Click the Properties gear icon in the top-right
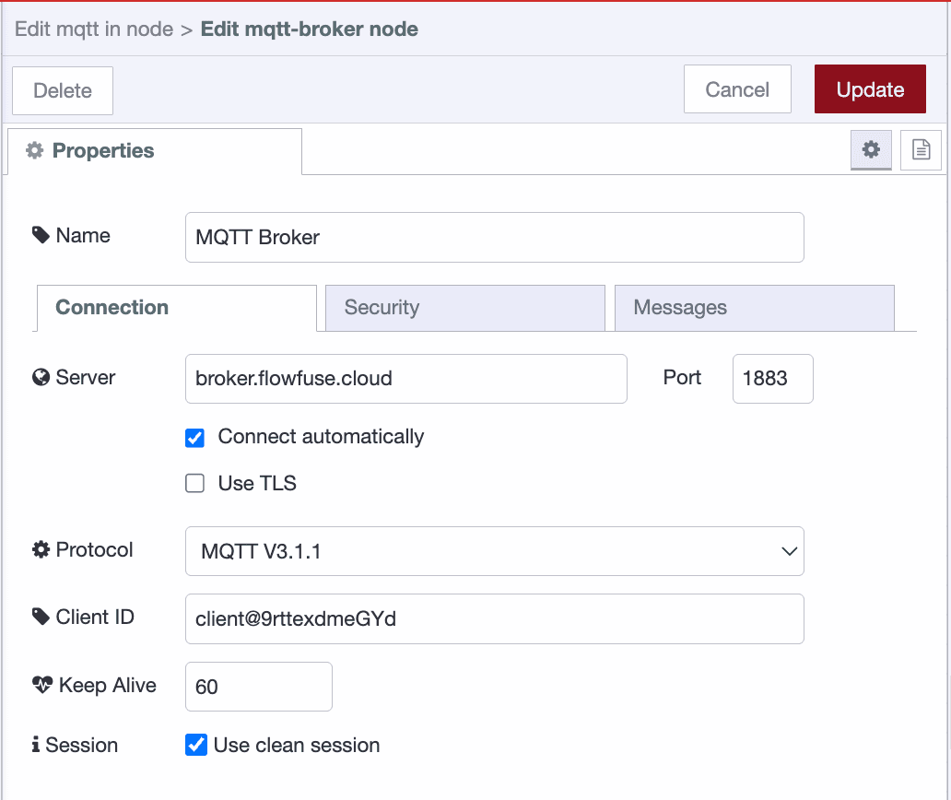Image resolution: width=951 pixels, height=800 pixels. pyautogui.click(x=871, y=149)
